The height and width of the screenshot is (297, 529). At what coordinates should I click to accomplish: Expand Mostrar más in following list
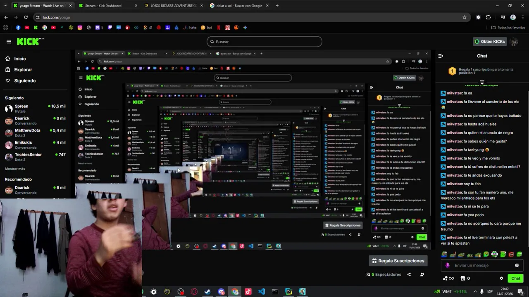tap(15, 169)
